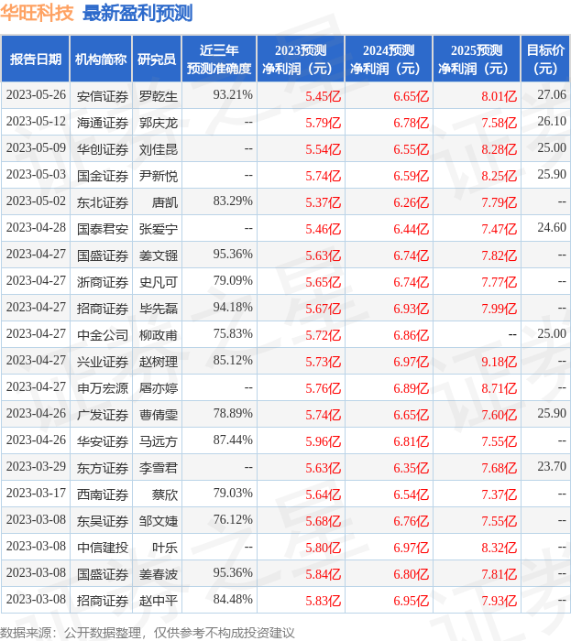Select the 近三年预测准确度 column header

(x=219, y=59)
